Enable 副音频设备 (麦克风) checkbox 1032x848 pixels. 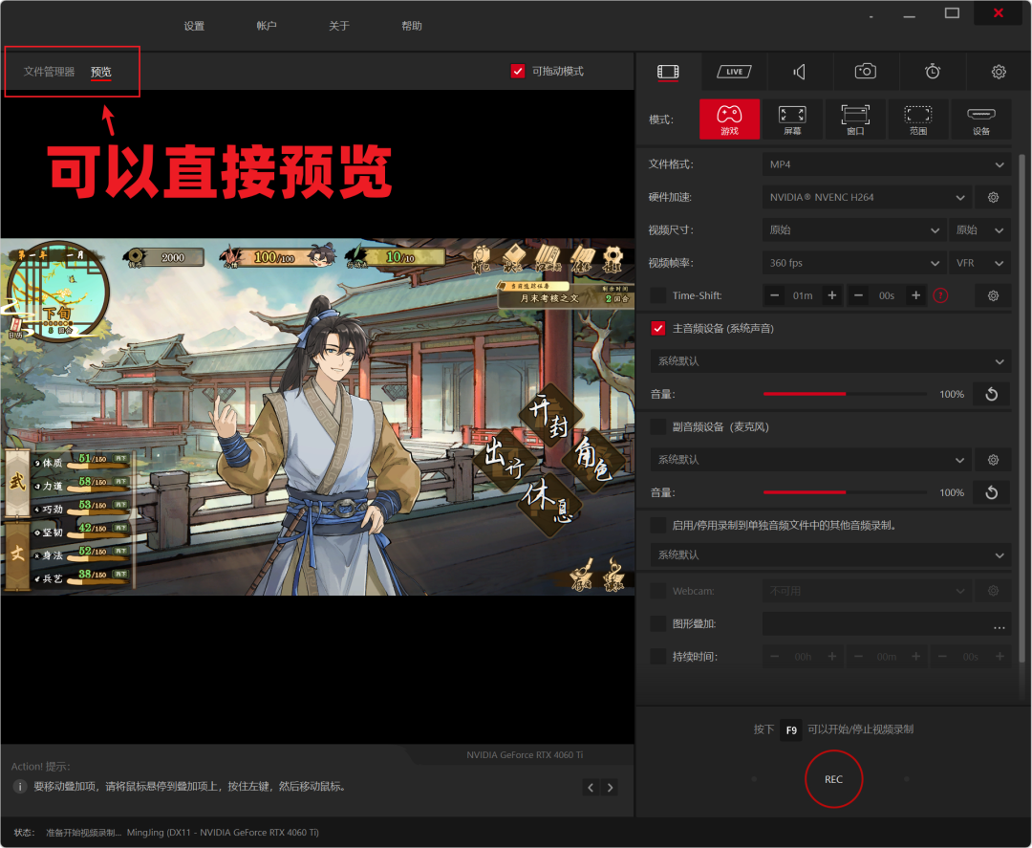[x=658, y=426]
